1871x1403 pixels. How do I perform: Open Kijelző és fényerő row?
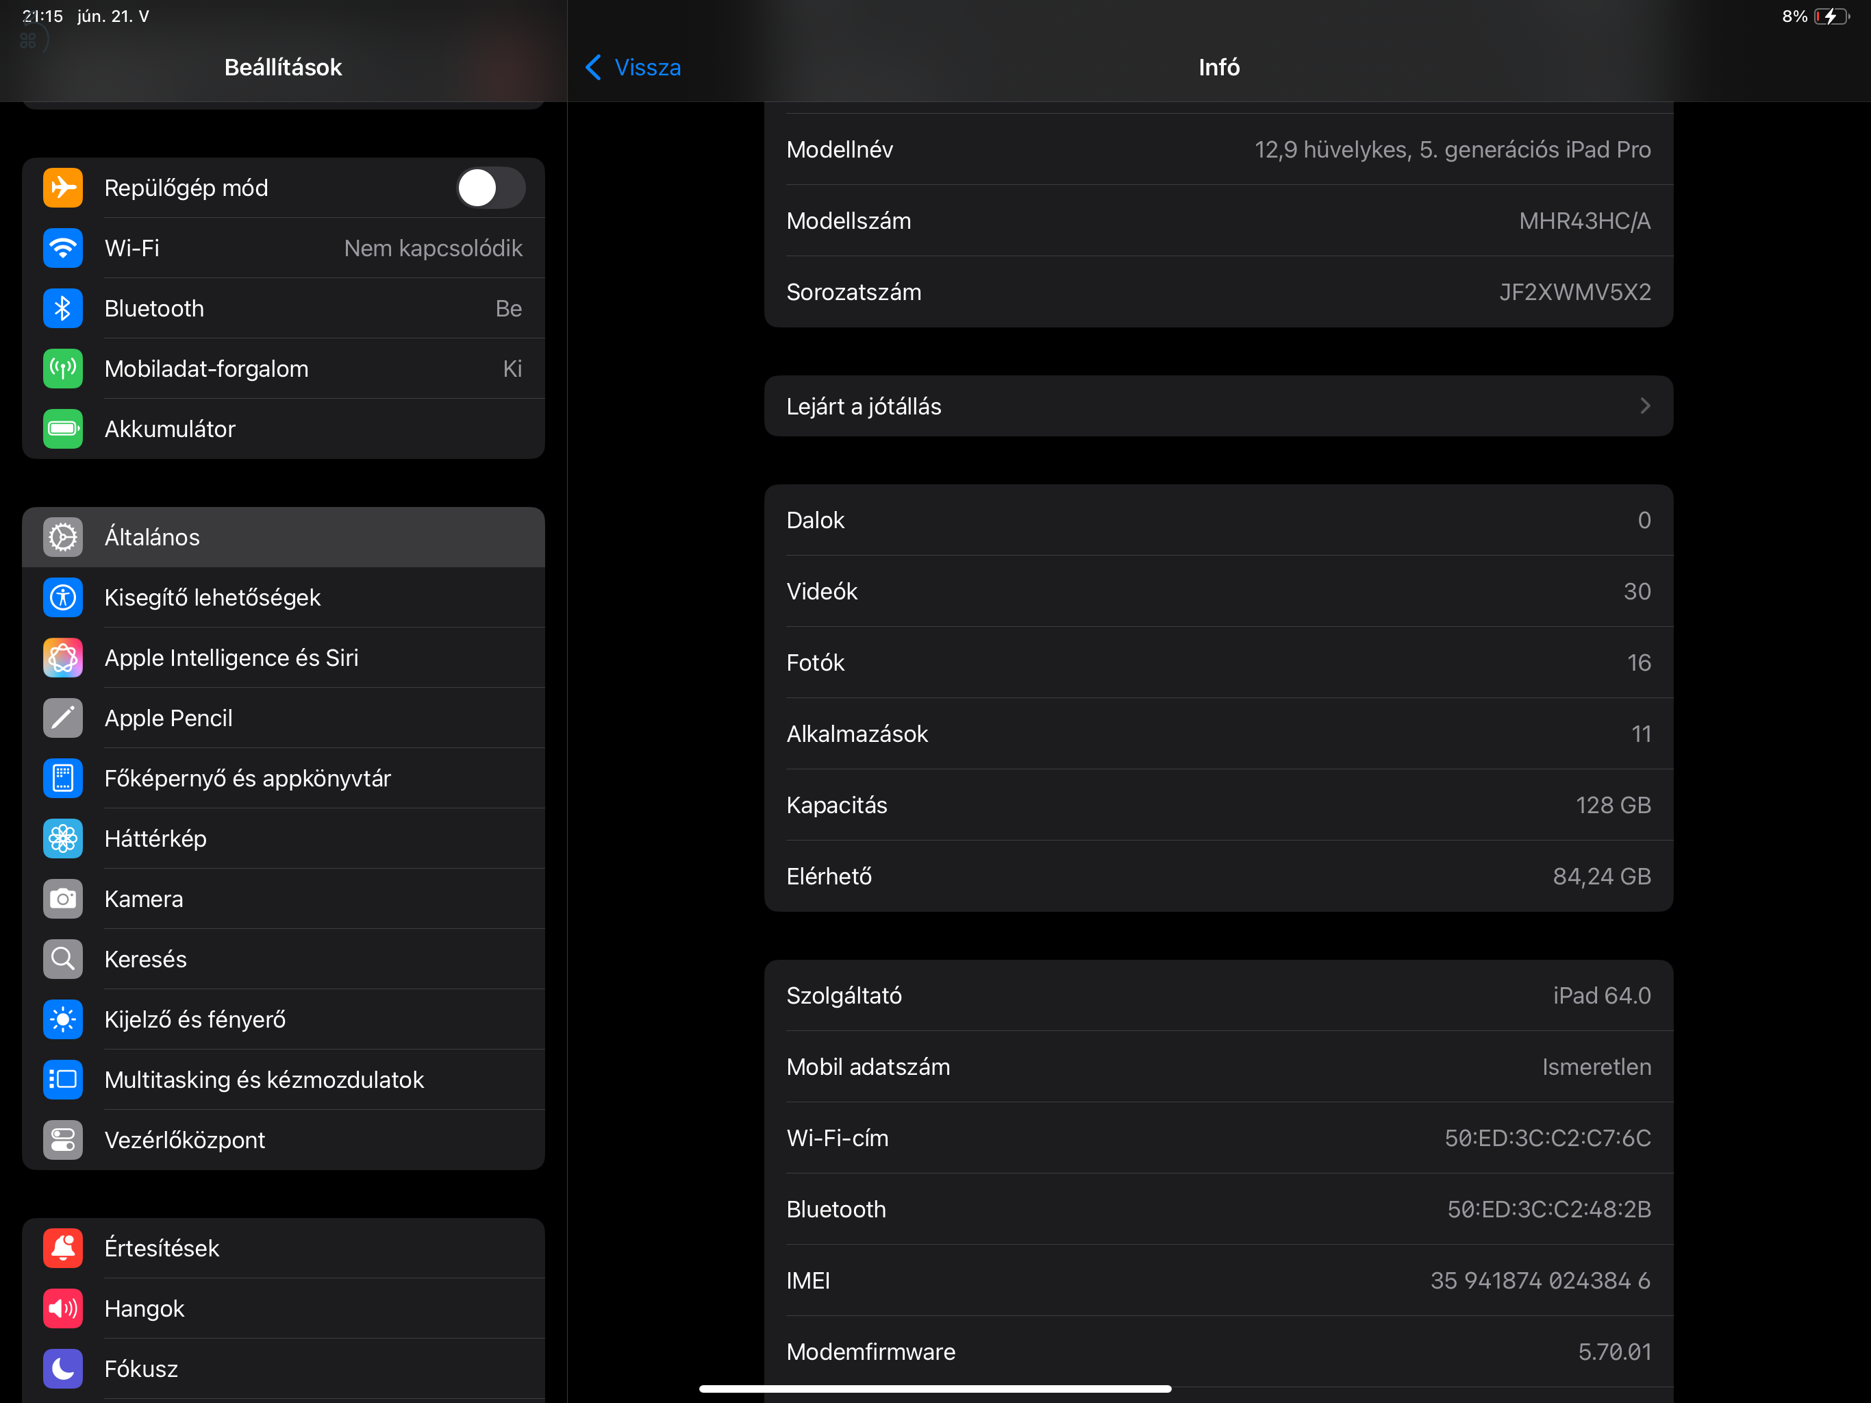[284, 1019]
